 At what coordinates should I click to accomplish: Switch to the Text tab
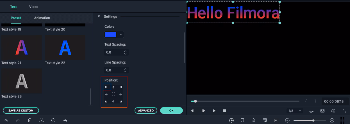point(13,7)
